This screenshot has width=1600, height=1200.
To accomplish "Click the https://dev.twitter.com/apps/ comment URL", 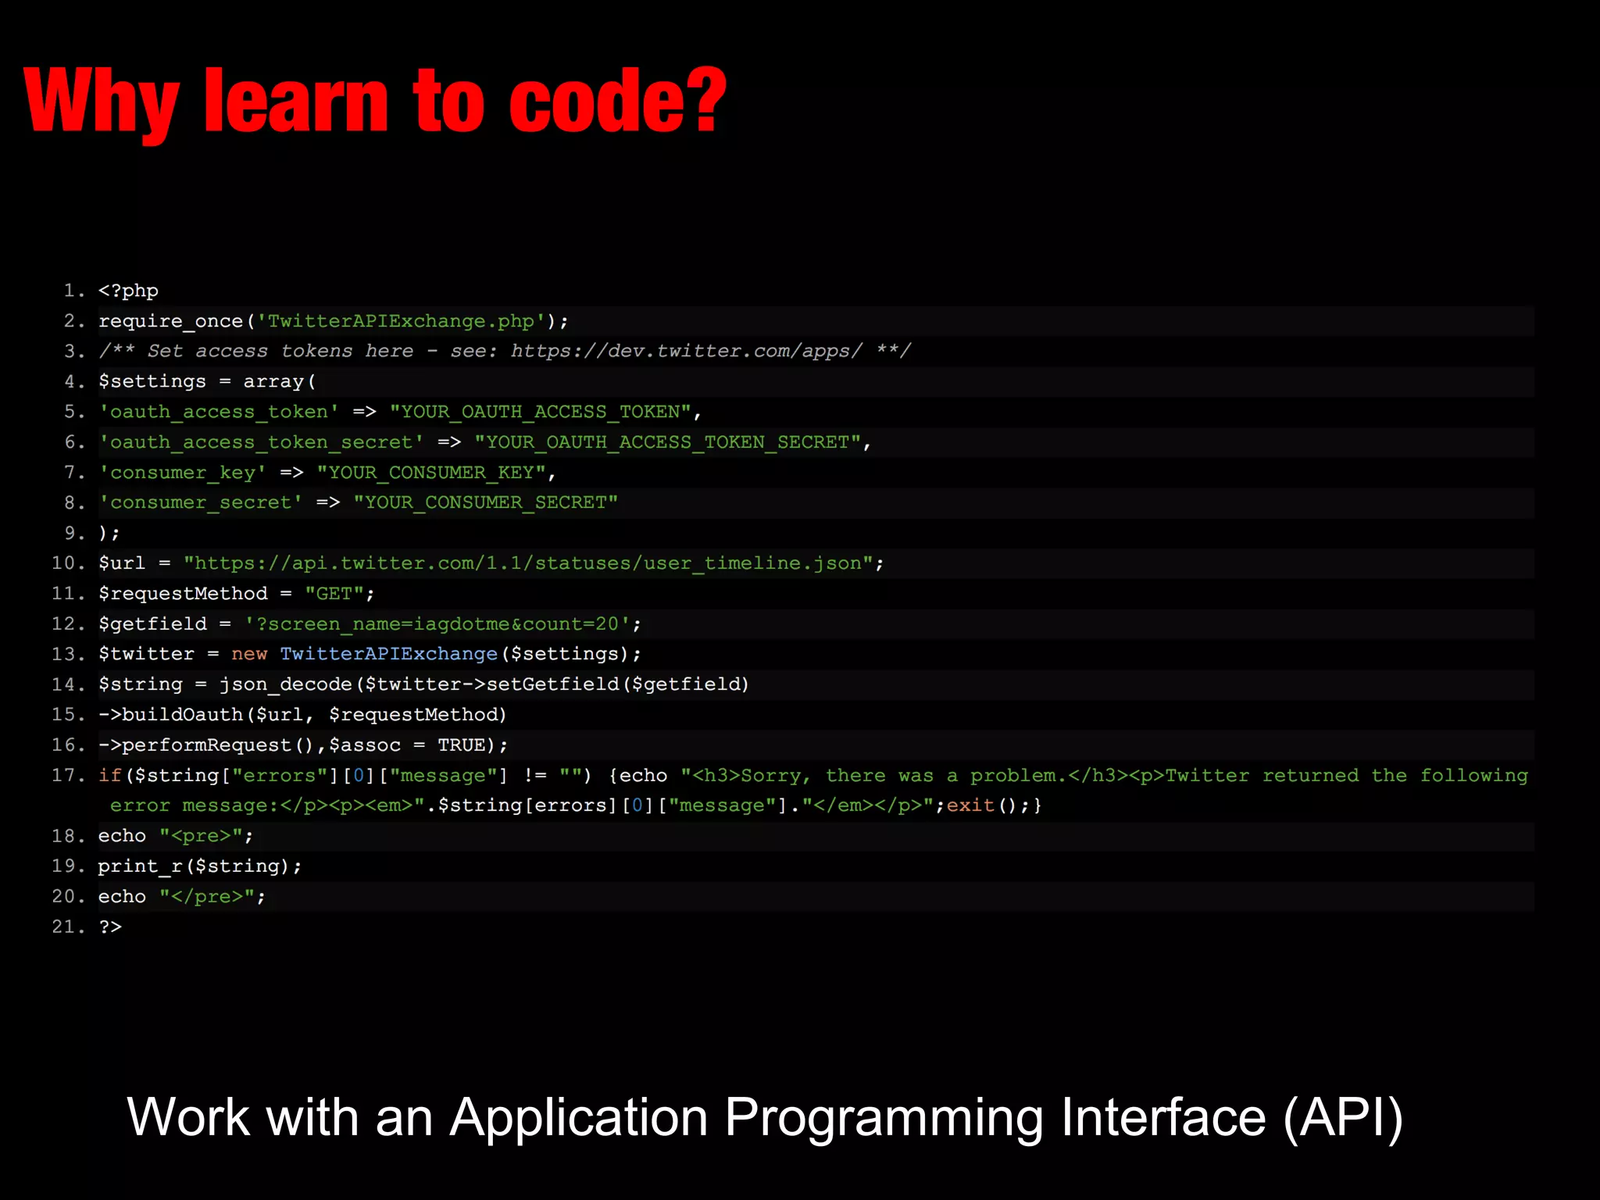I will 687,351.
